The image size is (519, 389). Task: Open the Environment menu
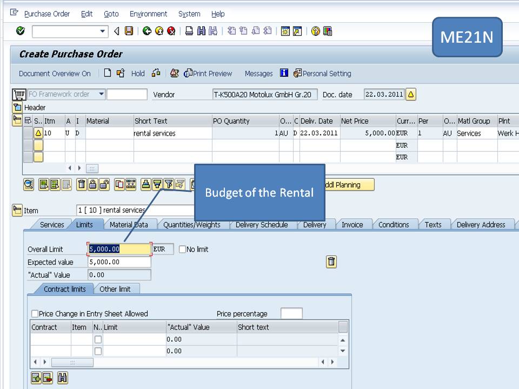[148, 14]
